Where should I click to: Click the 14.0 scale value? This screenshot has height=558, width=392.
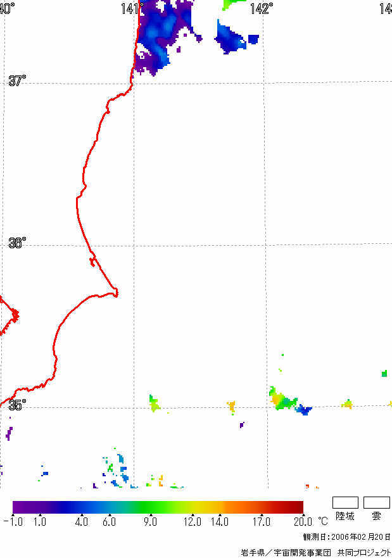[220, 522]
